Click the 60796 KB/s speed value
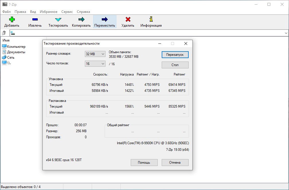This screenshot has height=190, width=289. click(x=100, y=85)
